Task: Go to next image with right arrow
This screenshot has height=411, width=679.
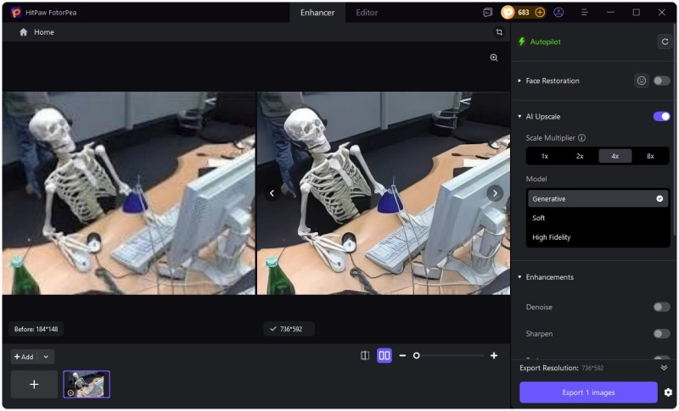Action: point(495,193)
